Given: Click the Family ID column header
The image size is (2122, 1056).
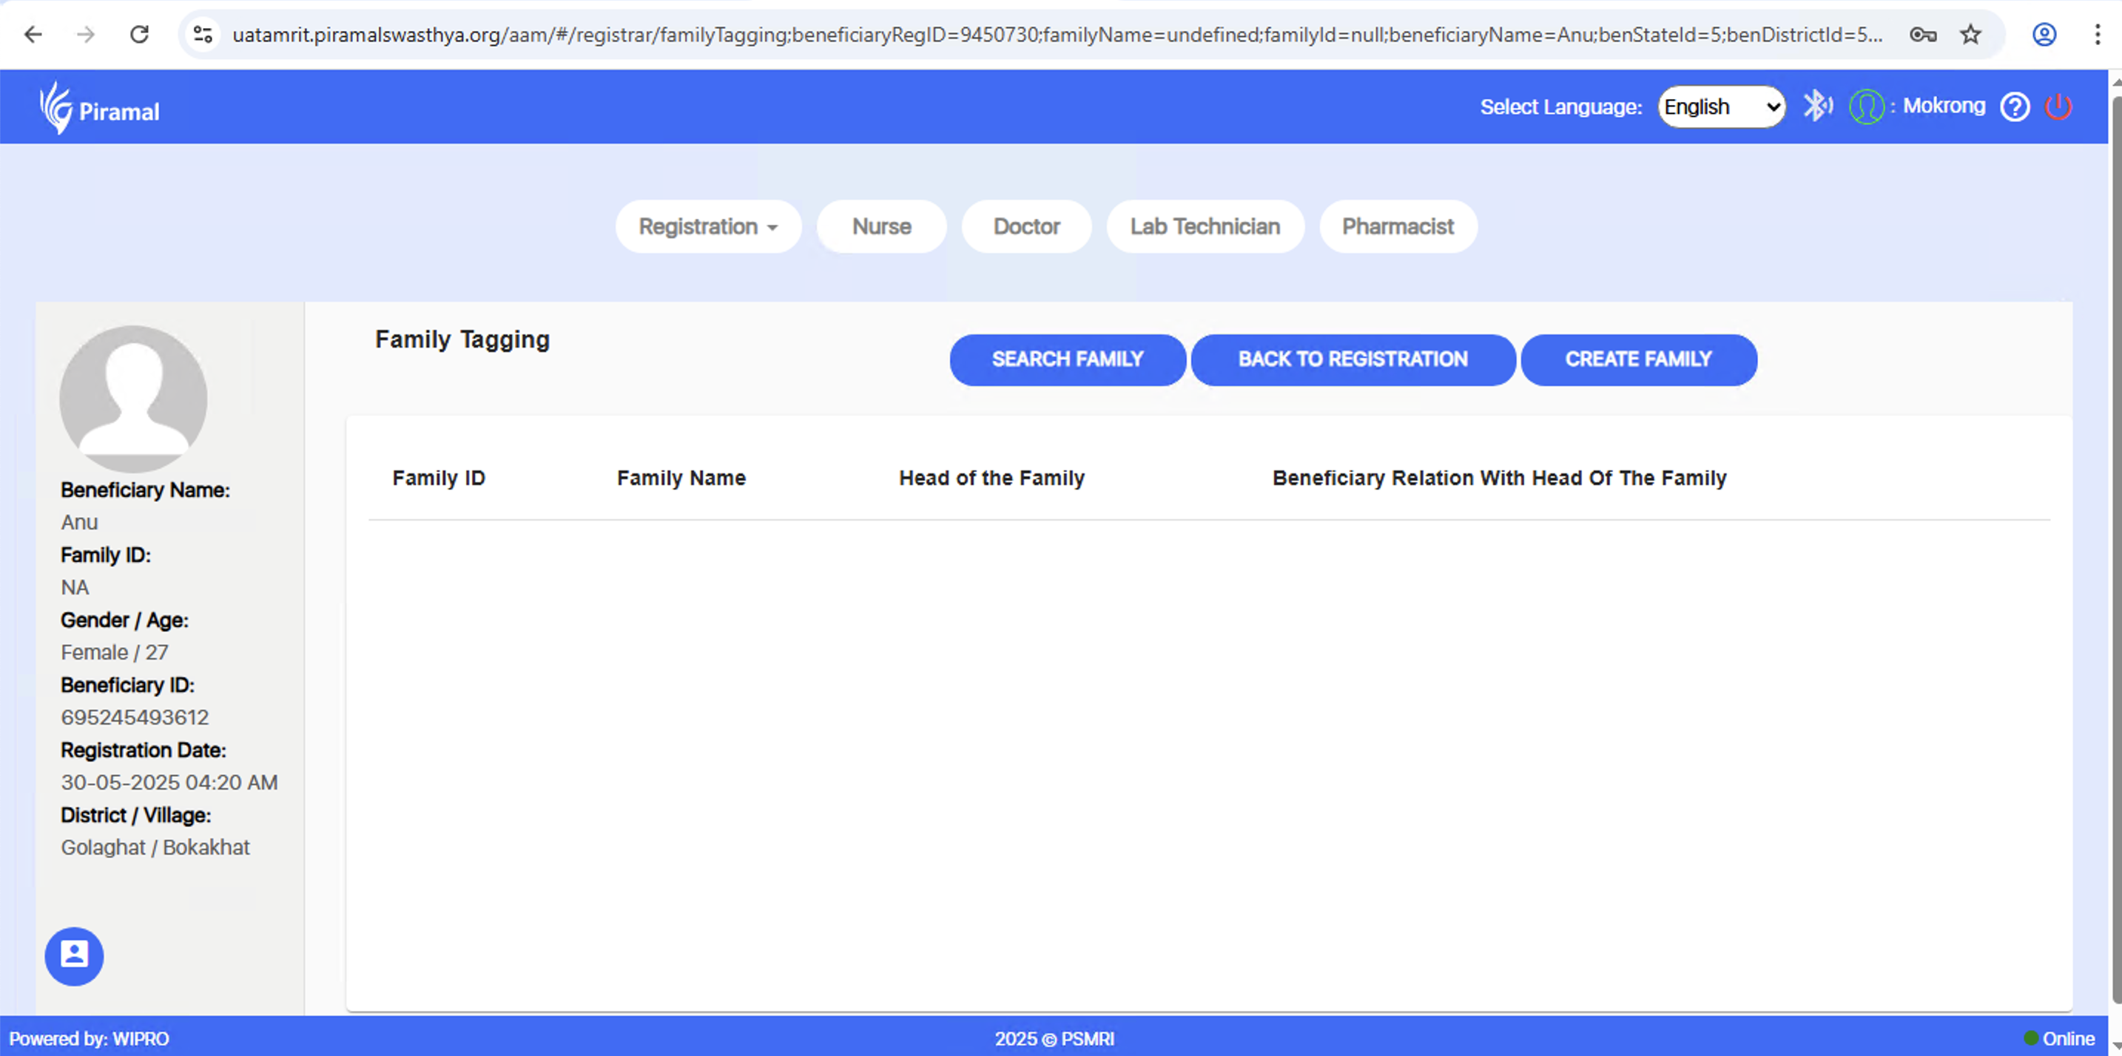Looking at the screenshot, I should (x=438, y=478).
